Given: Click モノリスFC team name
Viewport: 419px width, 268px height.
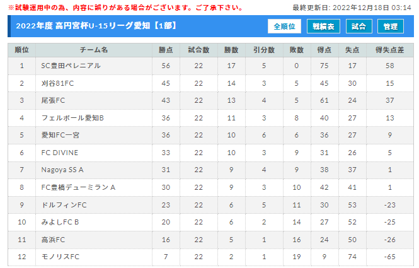Looking at the screenshot, I should 60,257.
